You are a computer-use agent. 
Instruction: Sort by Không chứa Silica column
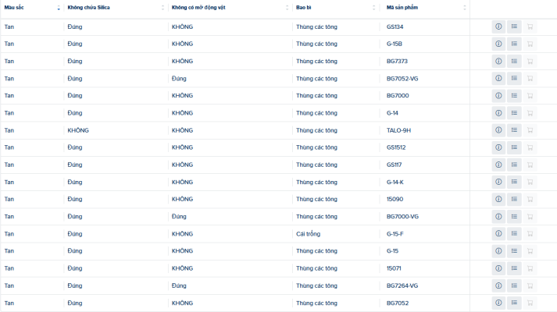point(162,8)
